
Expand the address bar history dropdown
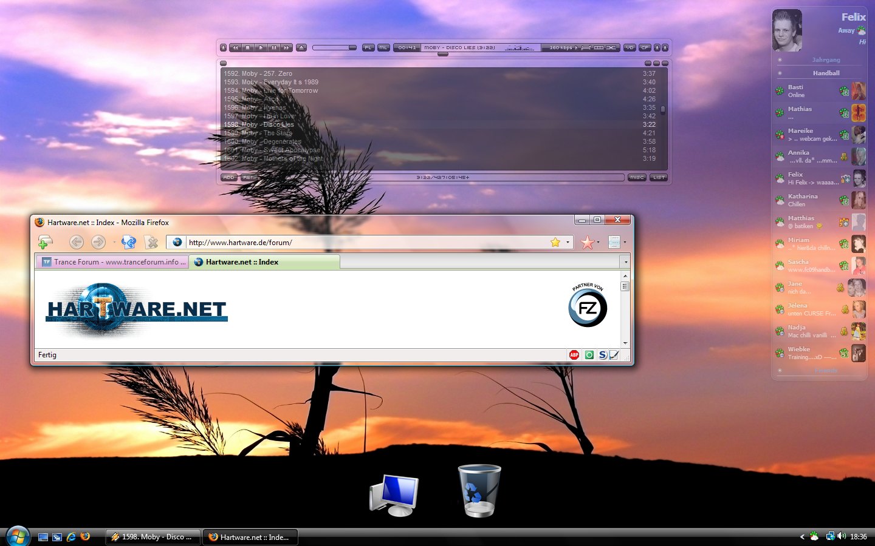tap(568, 243)
